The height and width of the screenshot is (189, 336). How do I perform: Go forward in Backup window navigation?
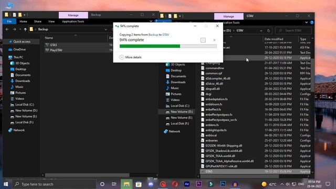click(x=14, y=29)
